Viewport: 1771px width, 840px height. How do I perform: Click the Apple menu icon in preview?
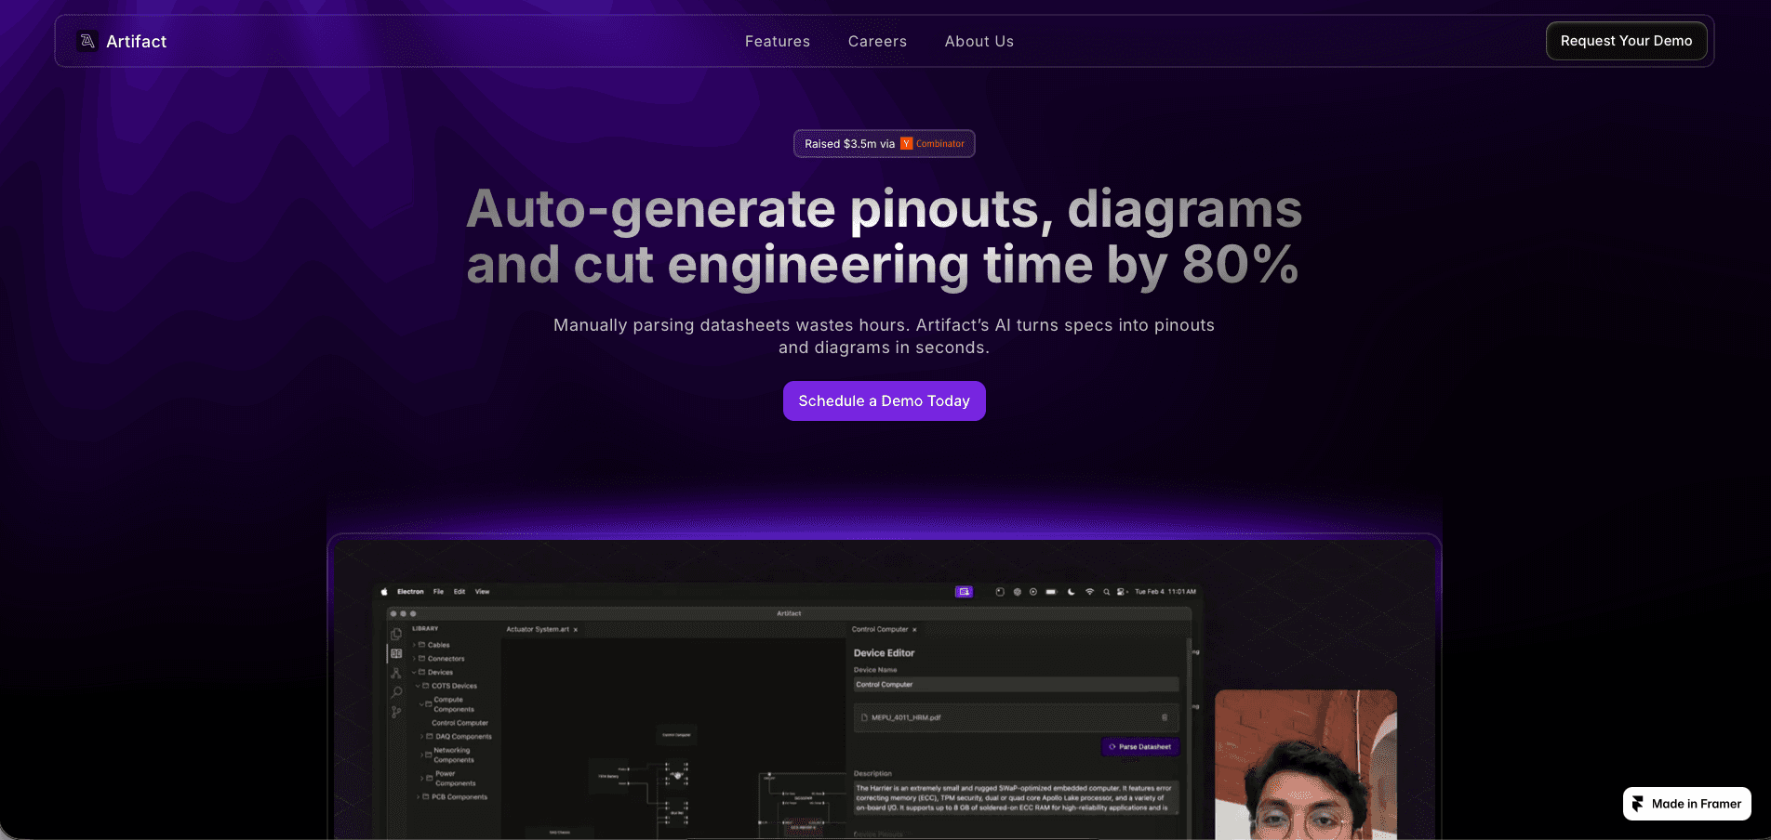(384, 592)
